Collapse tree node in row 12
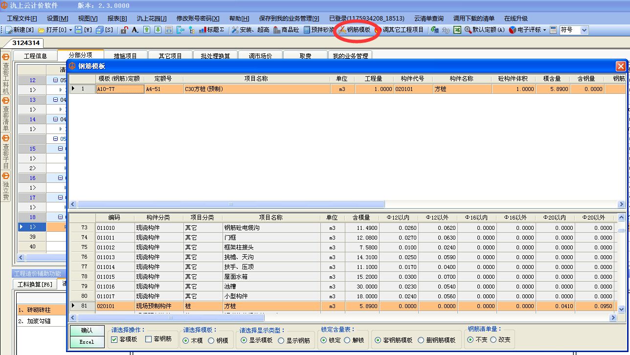The width and height of the screenshot is (630, 355). tap(55, 80)
